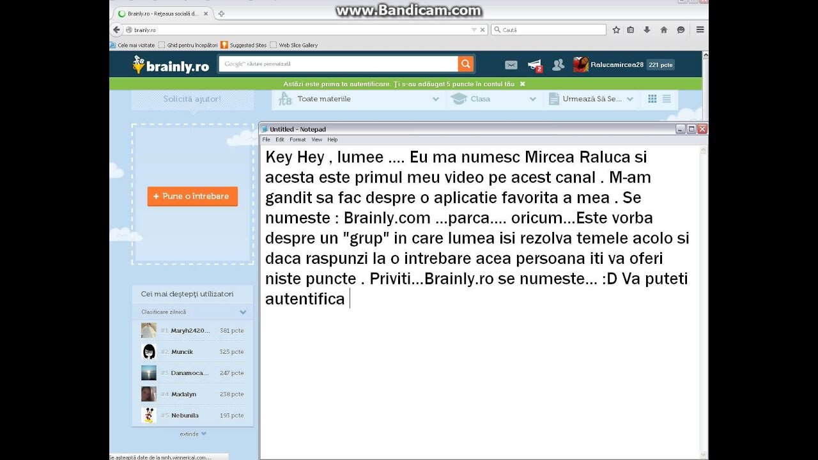The height and width of the screenshot is (460, 818).
Task: Select the Brainly.ro browser tab
Action: coord(164,13)
